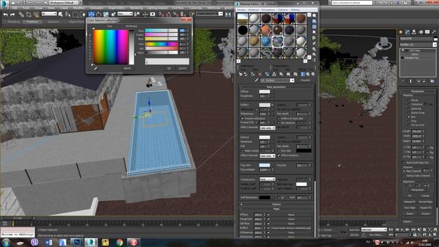The height and width of the screenshot is (247, 439).
Task: Open Microsoft Word from the taskbar
Action: tap(49, 242)
